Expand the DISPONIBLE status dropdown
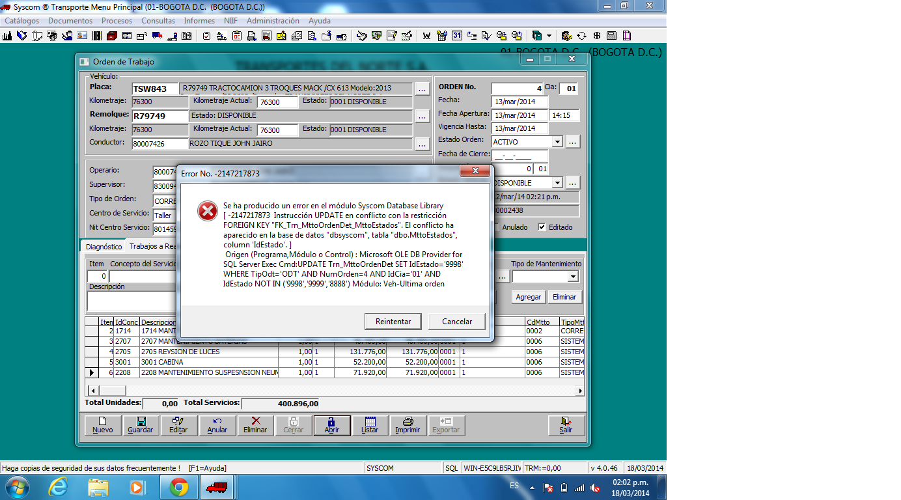 557,183
